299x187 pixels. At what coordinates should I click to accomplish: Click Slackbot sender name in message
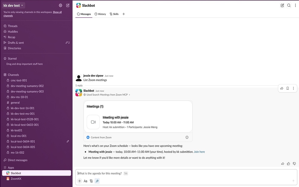pos(89,91)
